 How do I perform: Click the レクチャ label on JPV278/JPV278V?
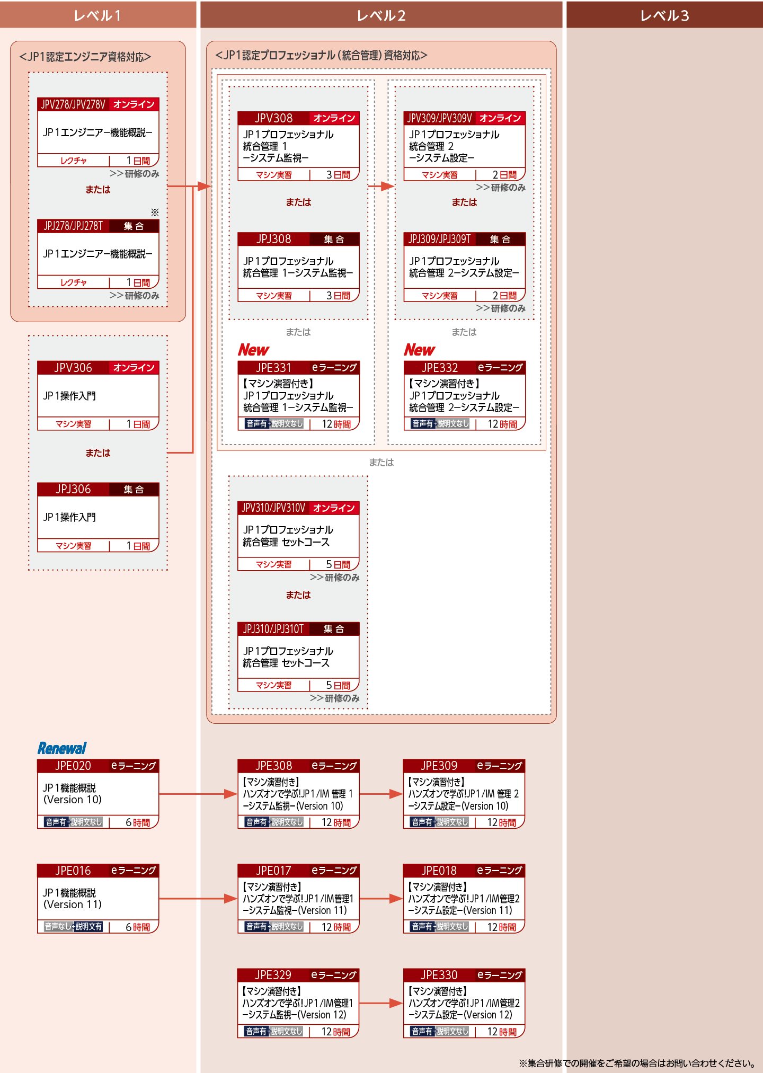tap(74, 161)
